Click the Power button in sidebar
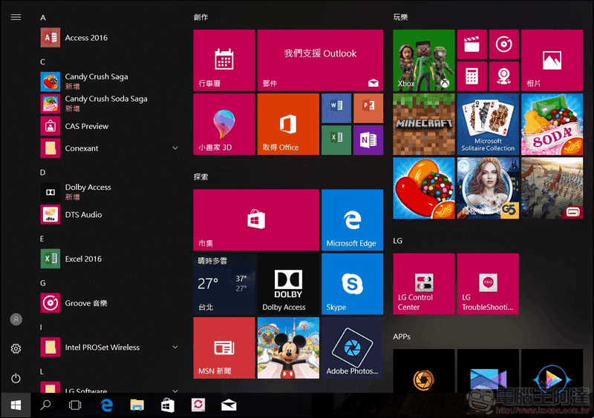594x418 pixels. tap(16, 378)
